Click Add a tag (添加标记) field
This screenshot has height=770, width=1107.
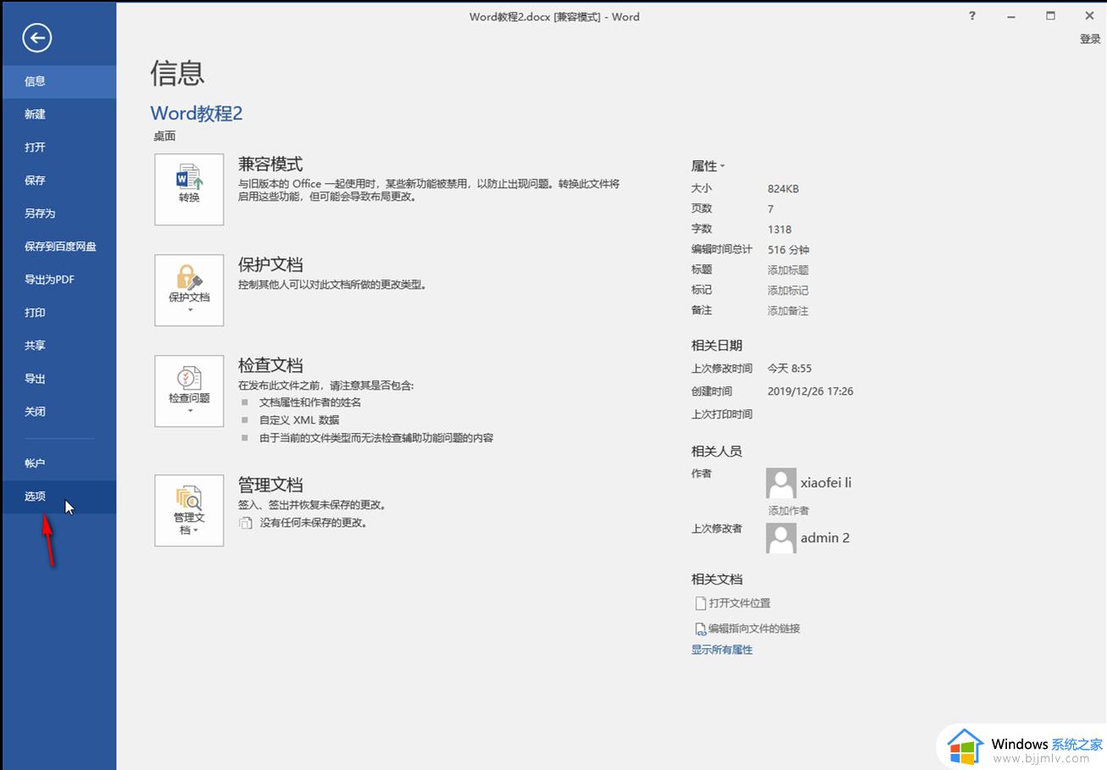tap(789, 291)
